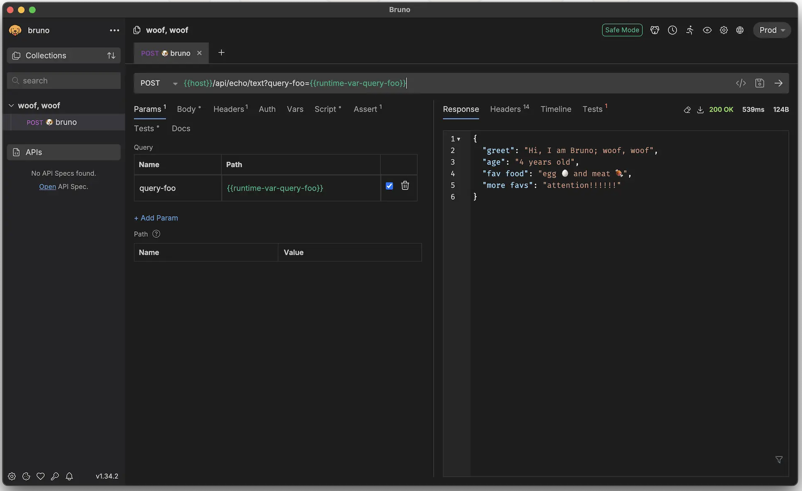Fold the JSON response at line 1

(459, 139)
